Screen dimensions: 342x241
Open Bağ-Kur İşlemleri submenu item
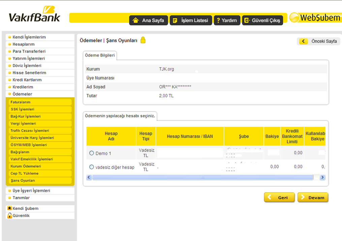40,116
